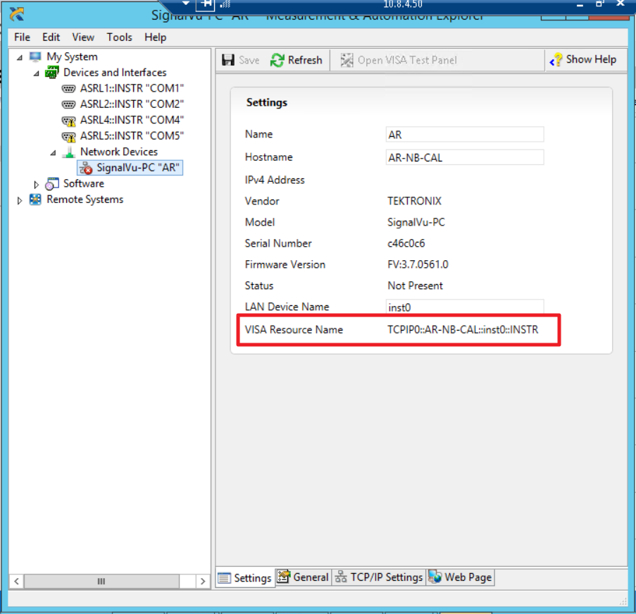636x614 pixels.
Task: Click the Remote Systems icon
Action: click(x=35, y=199)
